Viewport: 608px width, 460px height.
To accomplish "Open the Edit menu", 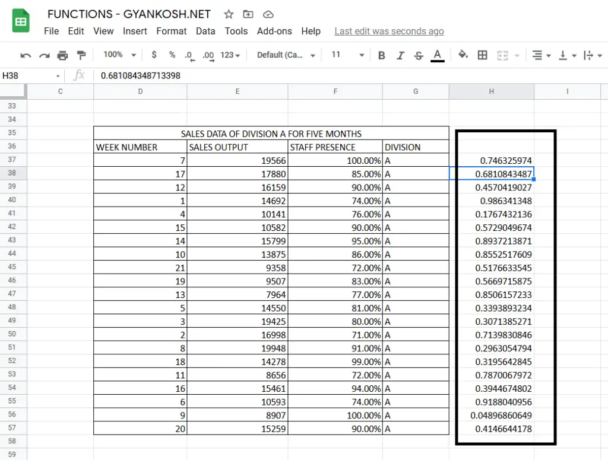I will [x=76, y=31].
